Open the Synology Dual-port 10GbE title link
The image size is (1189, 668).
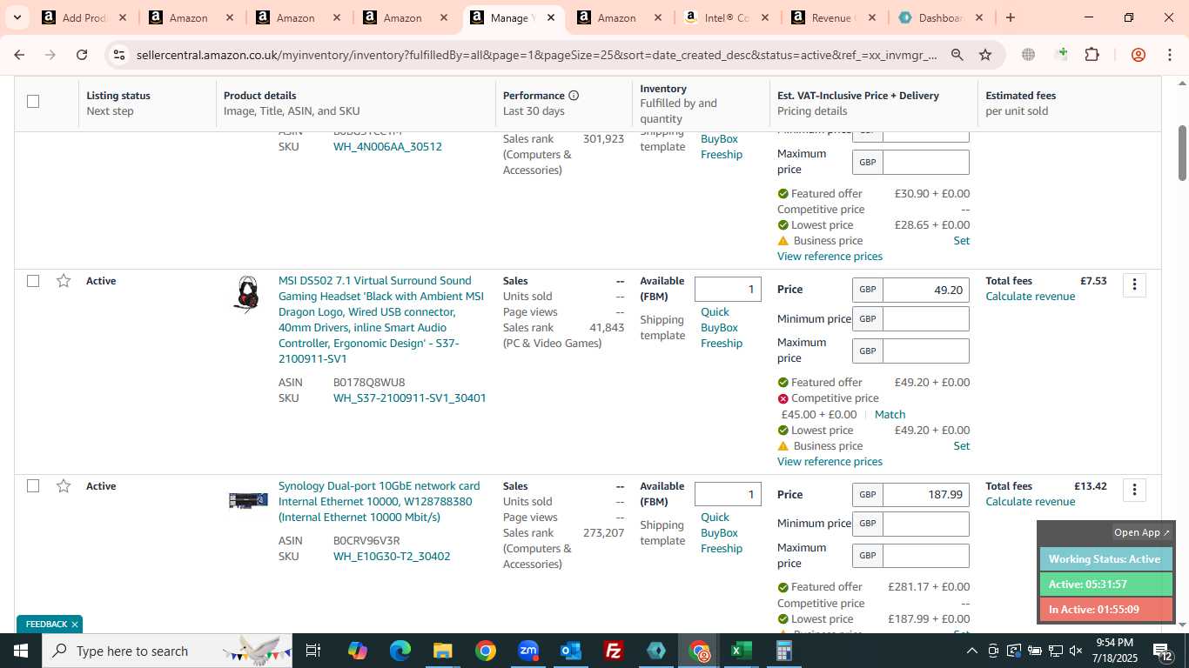pos(380,502)
